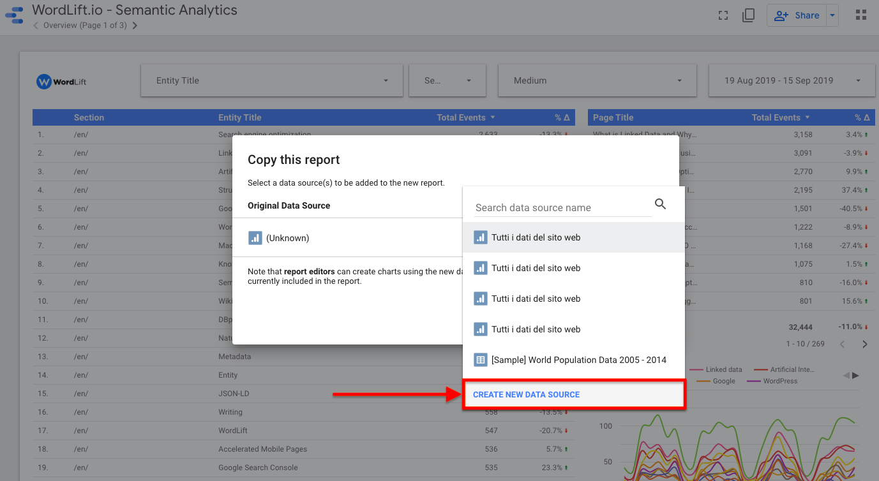Expand the Share options arrow
This screenshot has height=481, width=879.
832,15
